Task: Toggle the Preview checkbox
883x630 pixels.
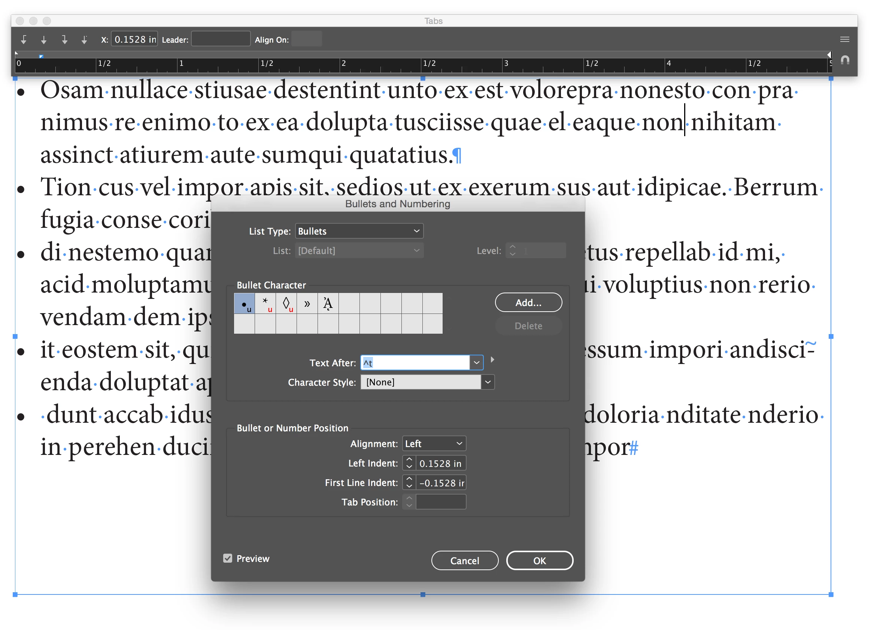Action: pos(228,558)
